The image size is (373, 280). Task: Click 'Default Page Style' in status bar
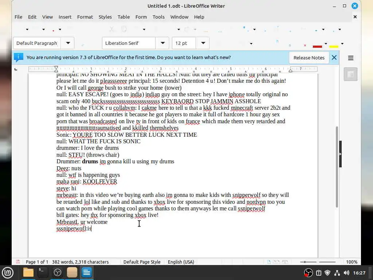pos(142,262)
